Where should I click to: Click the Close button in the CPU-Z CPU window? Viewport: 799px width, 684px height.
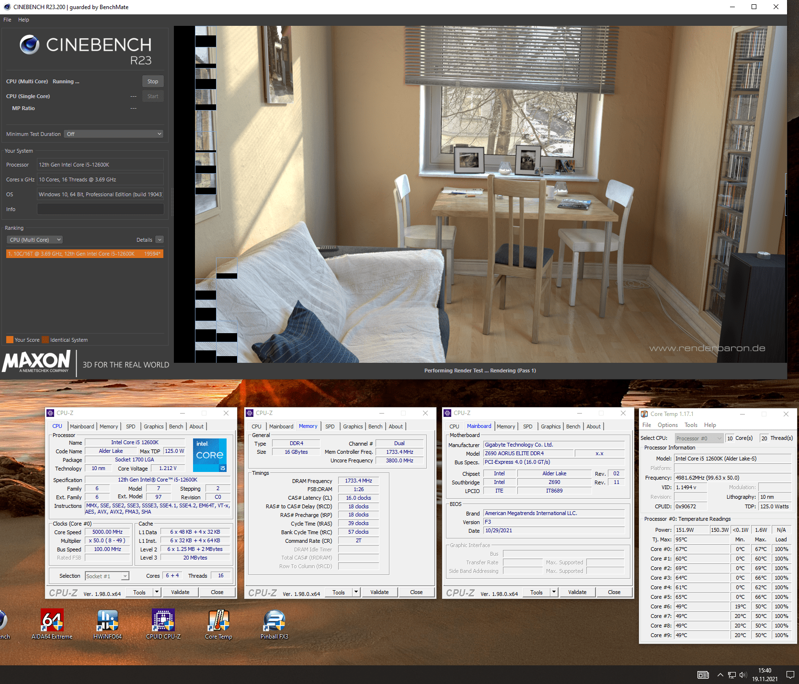[x=217, y=592]
